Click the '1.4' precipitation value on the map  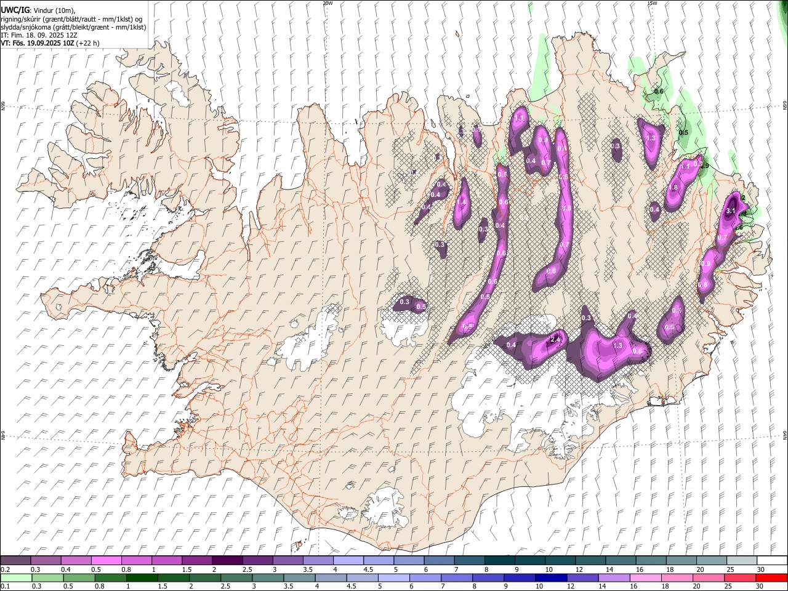461,202
